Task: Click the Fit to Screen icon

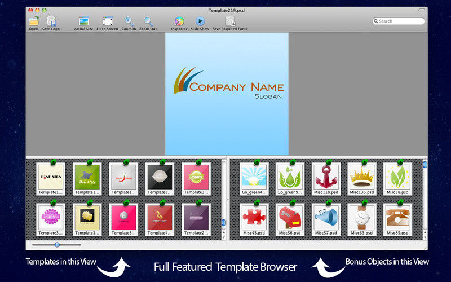Action: pyautogui.click(x=107, y=21)
